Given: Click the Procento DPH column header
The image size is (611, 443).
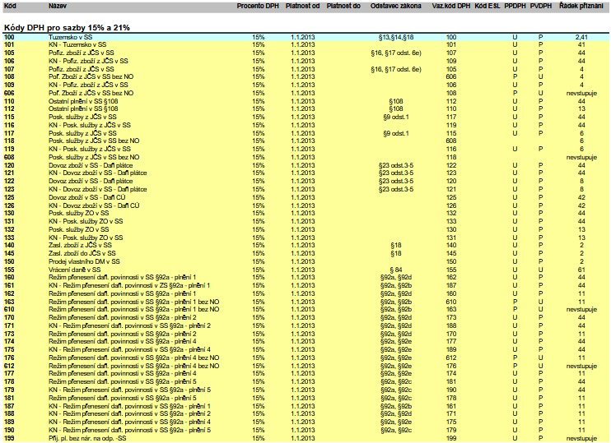Looking at the screenshot, I should coord(258,6).
